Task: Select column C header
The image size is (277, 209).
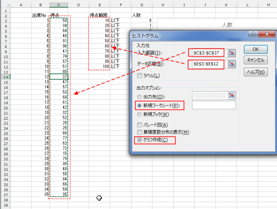Action: (x=60, y=5)
